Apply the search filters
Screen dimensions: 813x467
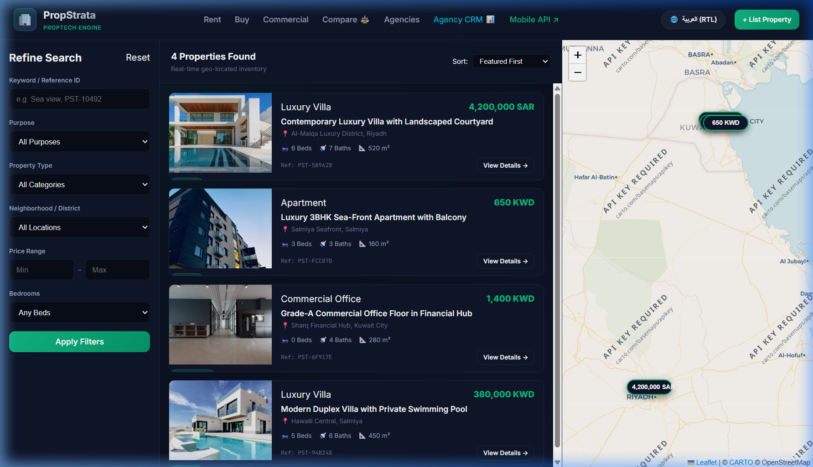click(79, 342)
